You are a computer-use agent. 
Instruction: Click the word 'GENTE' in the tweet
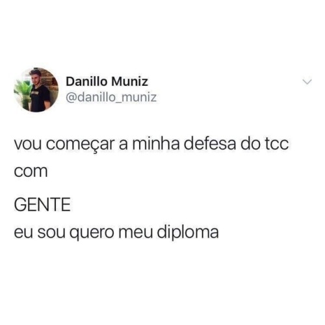point(42,204)
